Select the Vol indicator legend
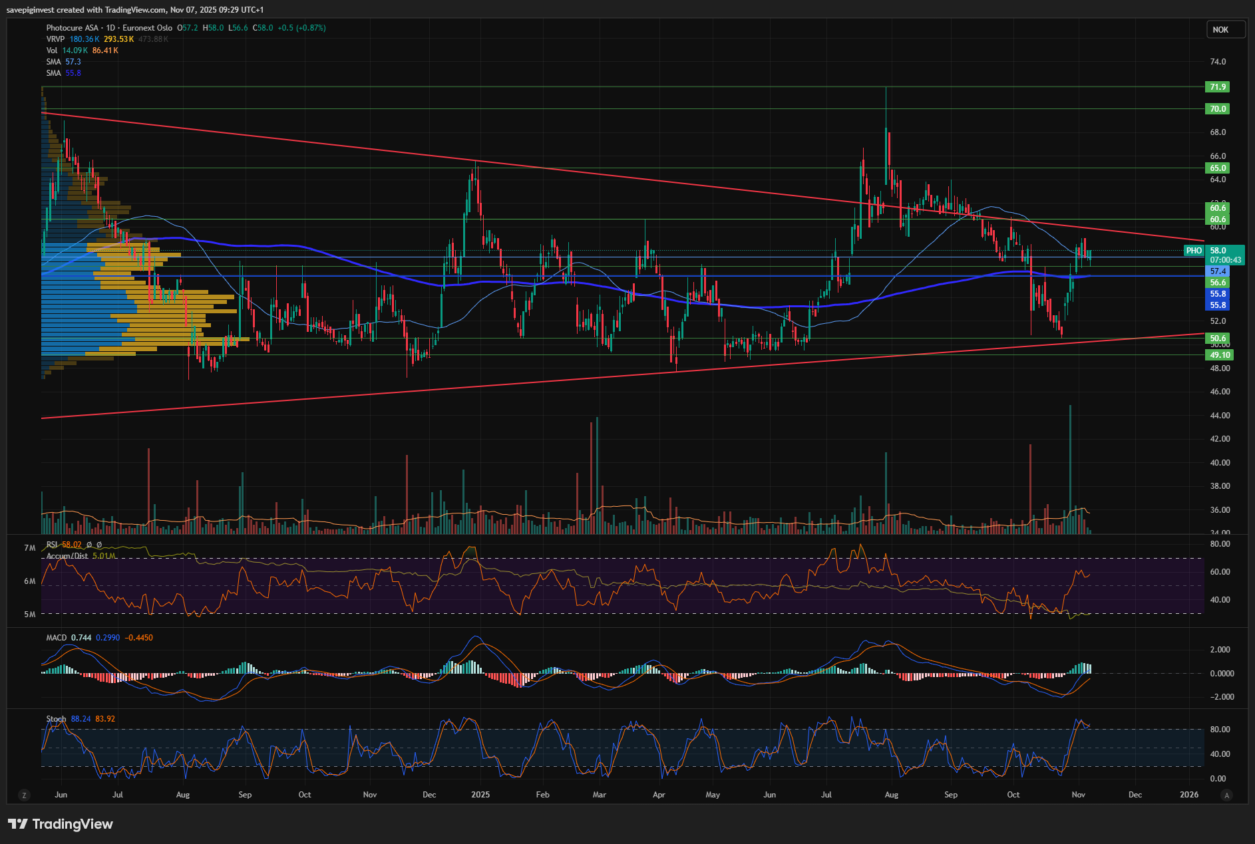 (x=52, y=51)
